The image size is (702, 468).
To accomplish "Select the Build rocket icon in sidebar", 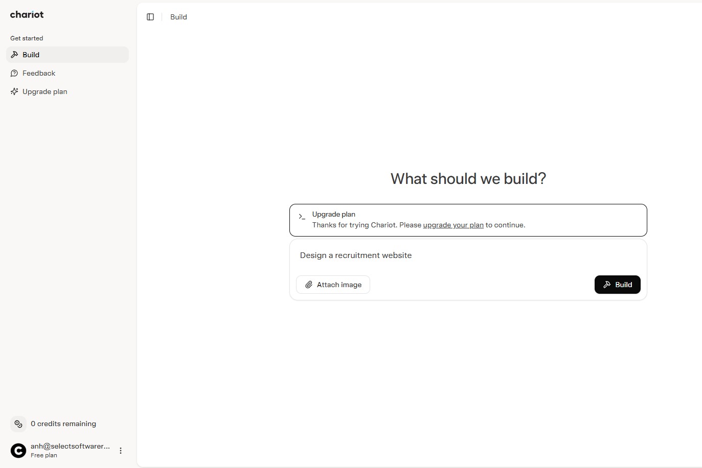I will [x=14, y=54].
